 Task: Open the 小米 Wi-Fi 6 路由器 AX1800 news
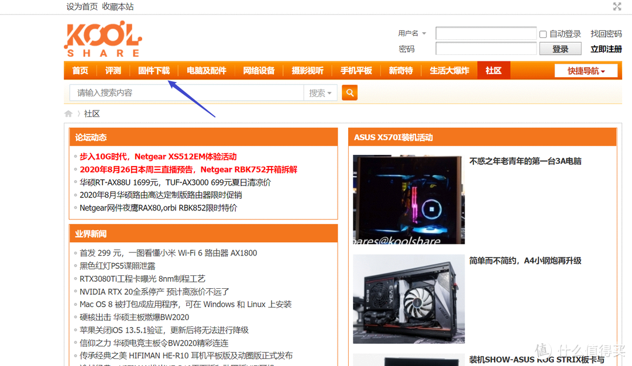[168, 253]
